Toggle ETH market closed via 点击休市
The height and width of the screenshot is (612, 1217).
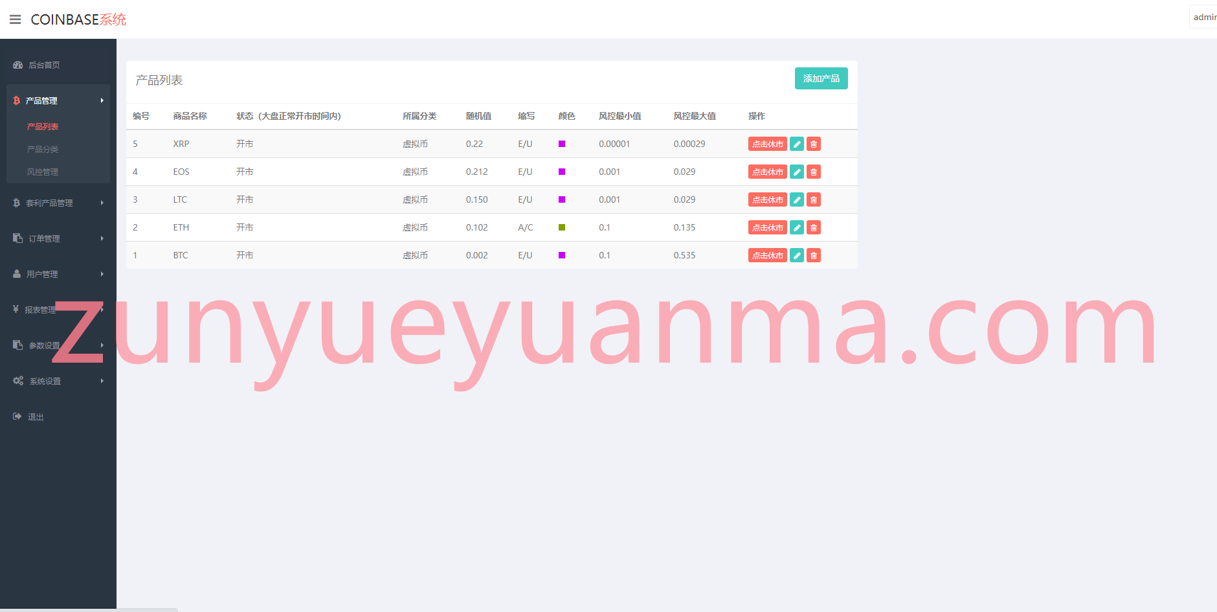click(768, 227)
